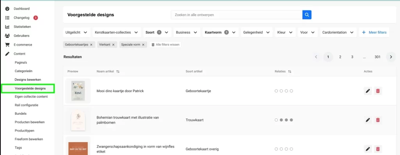Screen dimensions: 400x155
Task: Select current page 1 button
Action: tap(328, 57)
